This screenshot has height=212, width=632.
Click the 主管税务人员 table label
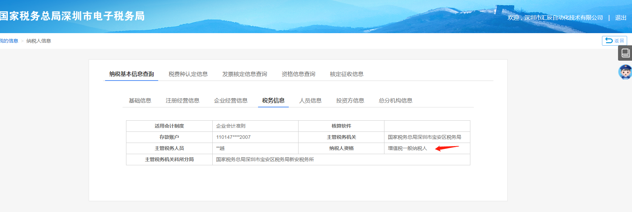click(x=169, y=148)
